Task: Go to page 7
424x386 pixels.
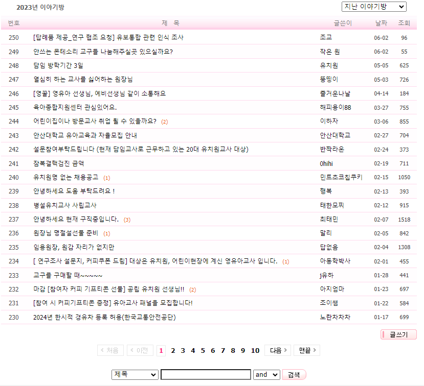Action: [x=223, y=351]
